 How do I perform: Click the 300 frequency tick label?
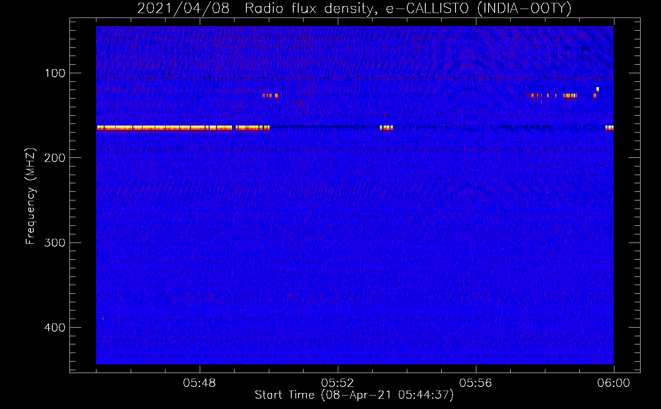coord(55,243)
